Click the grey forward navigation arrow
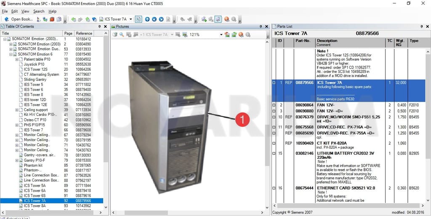The width and height of the screenshot is (431, 219). click(x=80, y=19)
